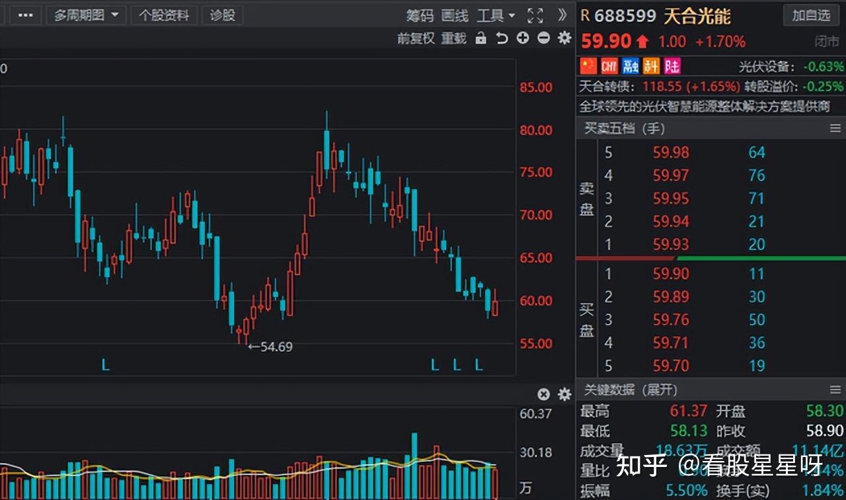The image size is (846, 500).
Task: Click the 85.00 price axis label
Action: click(536, 87)
